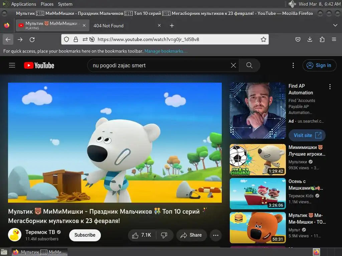Open the Firefox extensions icon
This screenshot has width=342, height=256.
click(x=322, y=39)
